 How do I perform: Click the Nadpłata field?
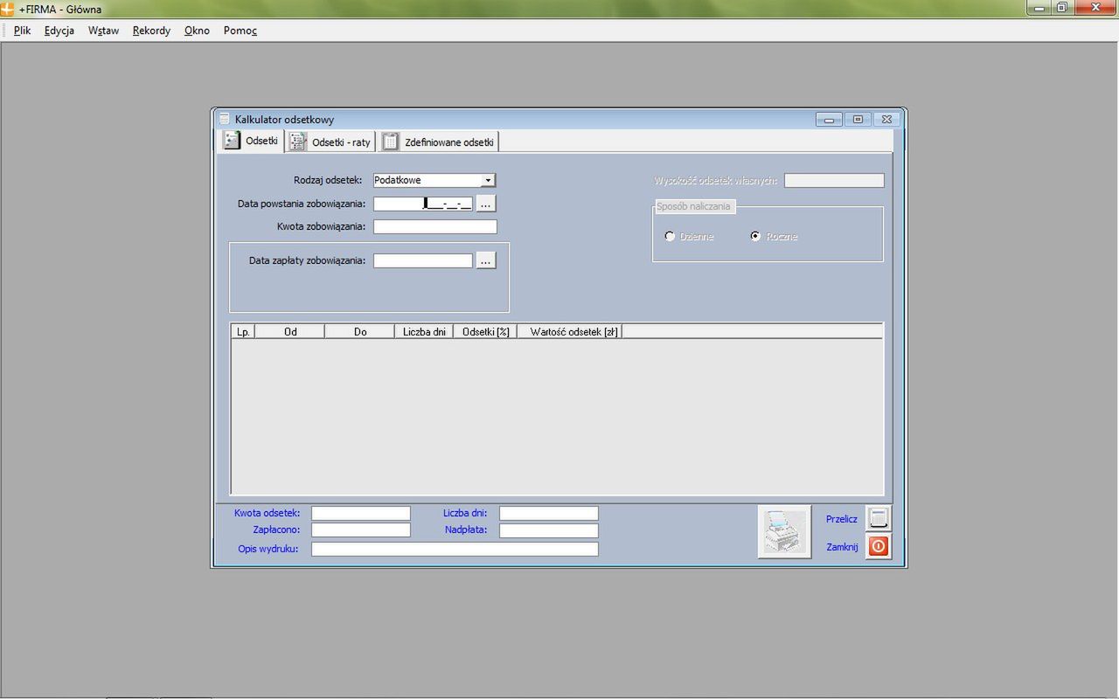pyautogui.click(x=549, y=529)
